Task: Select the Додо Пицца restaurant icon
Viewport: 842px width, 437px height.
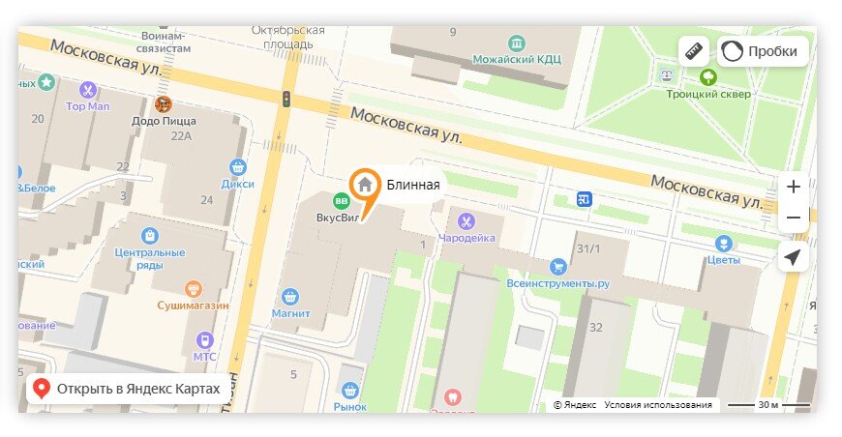Action: click(164, 103)
